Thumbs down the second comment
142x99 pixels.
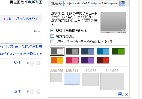[32, 91]
